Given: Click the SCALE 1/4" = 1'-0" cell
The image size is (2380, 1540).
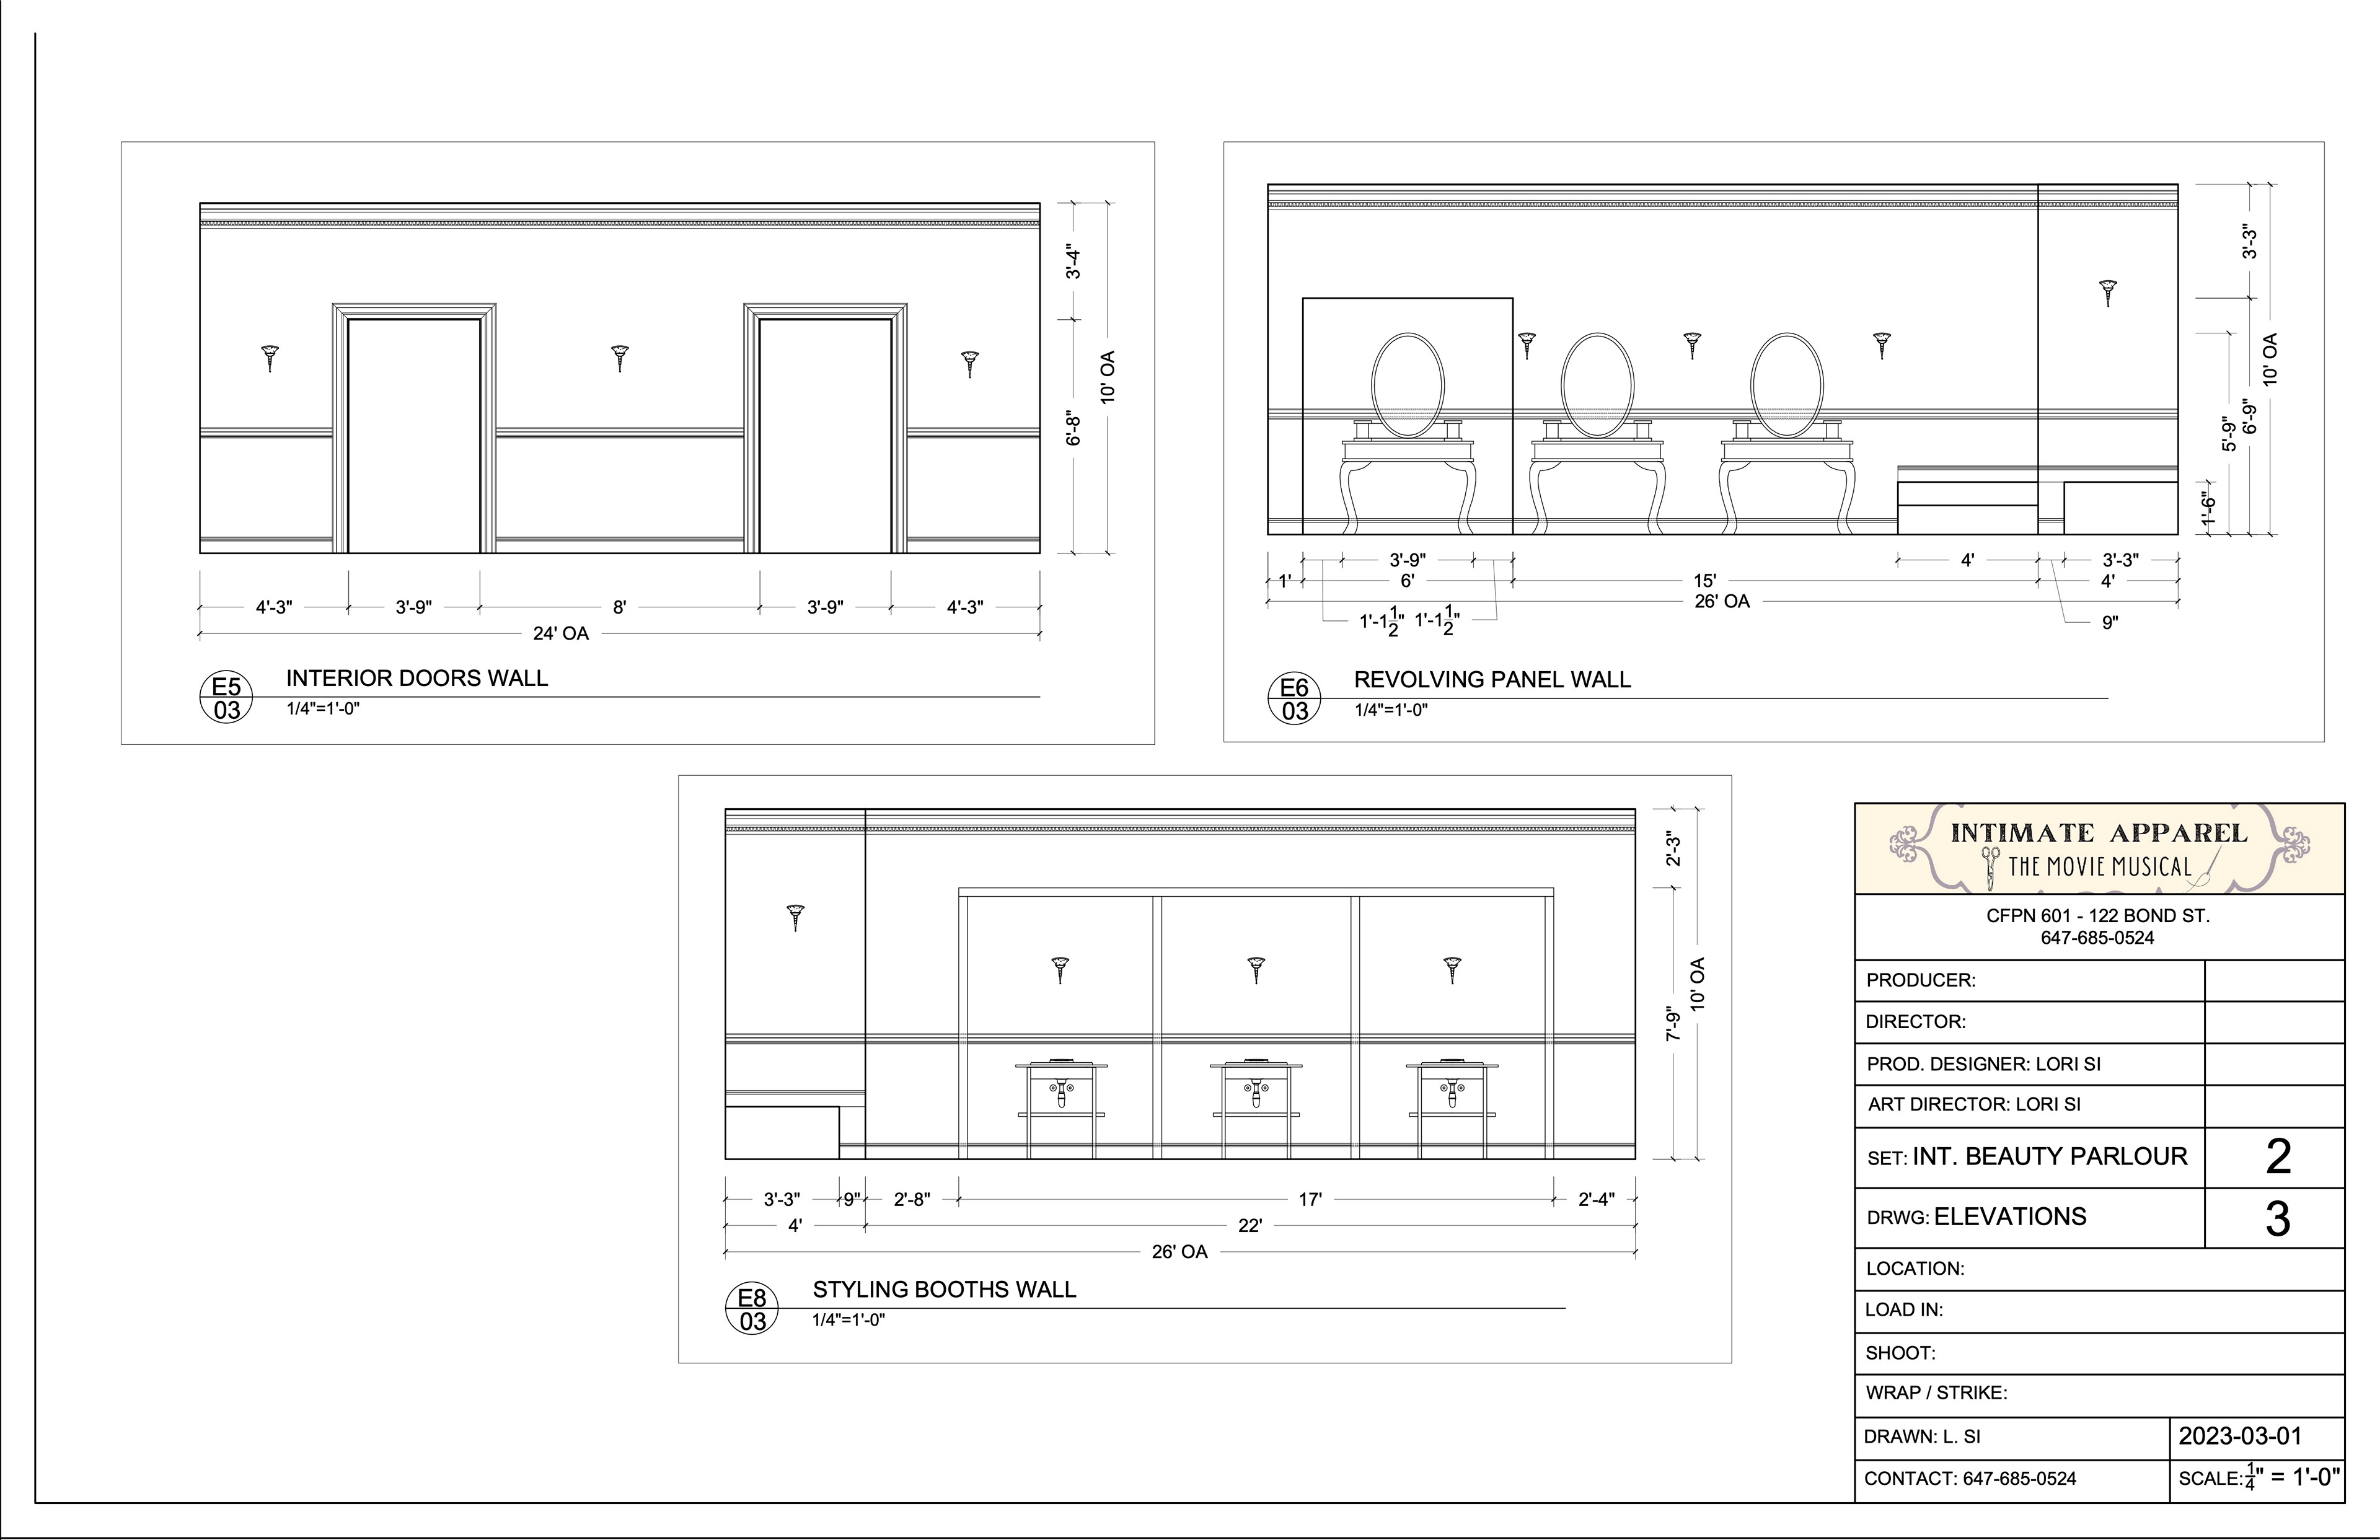Looking at the screenshot, I should (2258, 1478).
